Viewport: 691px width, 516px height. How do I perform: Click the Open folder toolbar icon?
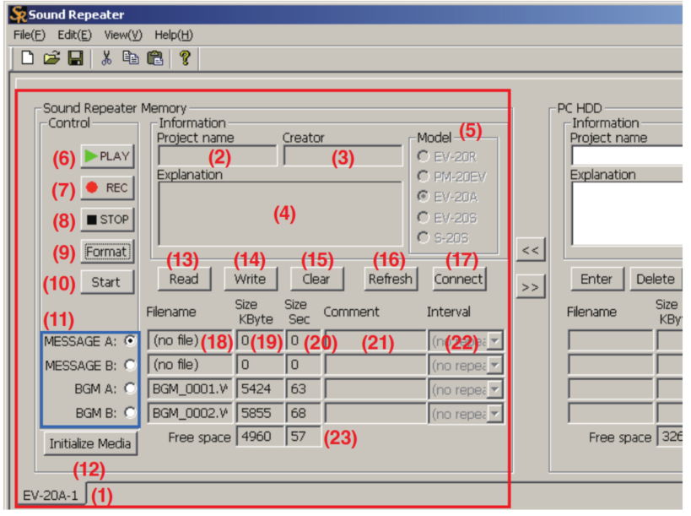[52, 57]
